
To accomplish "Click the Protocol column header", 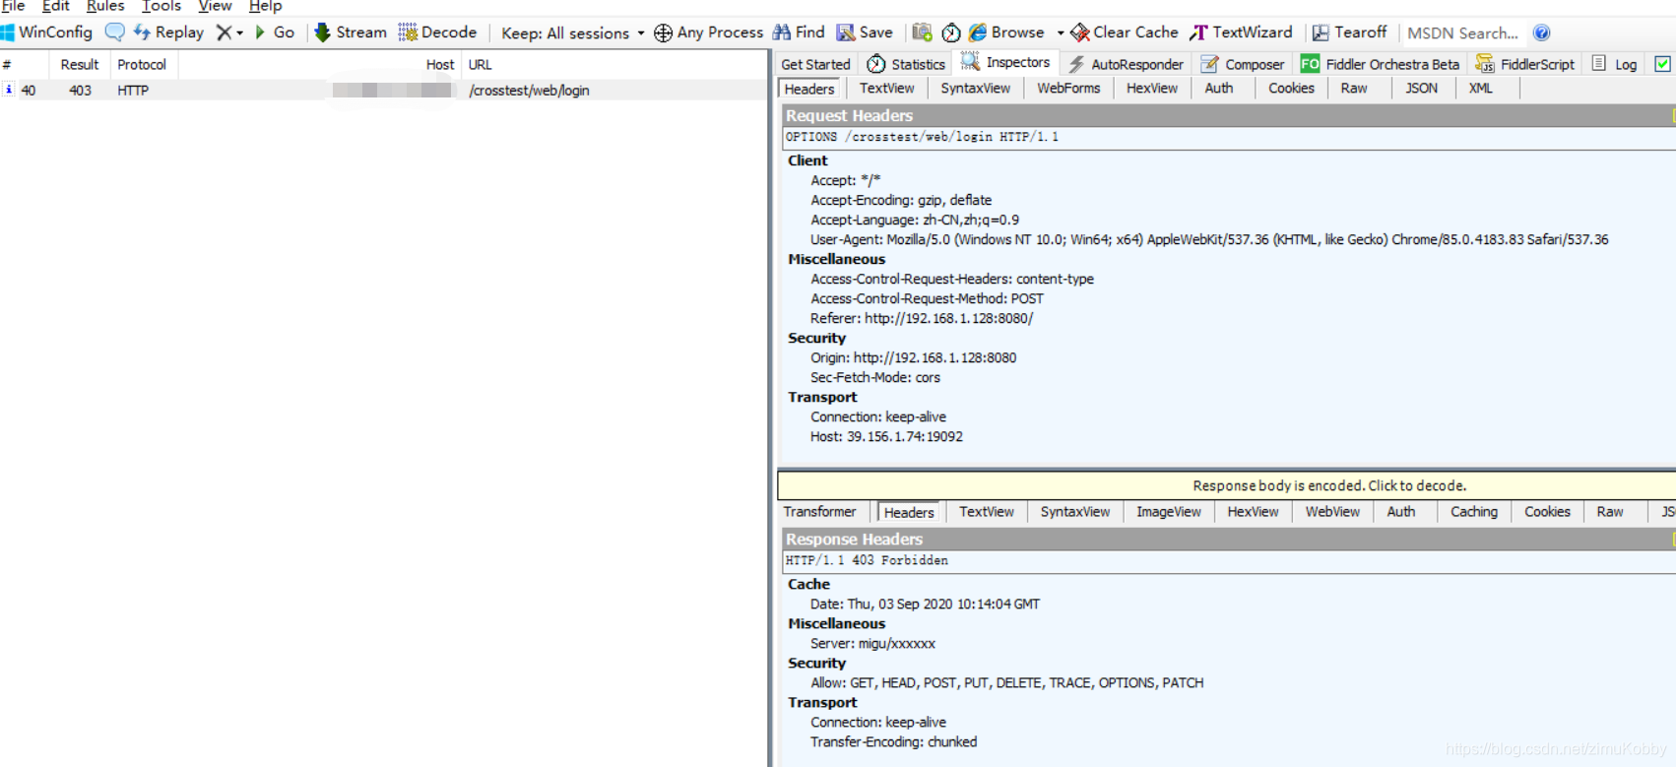I will pos(142,64).
